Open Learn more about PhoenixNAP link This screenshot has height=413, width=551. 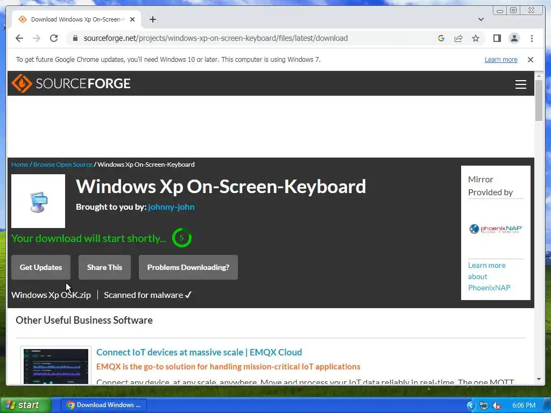(x=489, y=276)
